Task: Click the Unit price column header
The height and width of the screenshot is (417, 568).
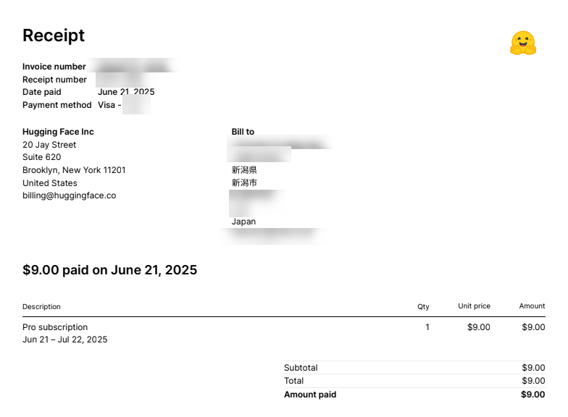Action: click(474, 306)
